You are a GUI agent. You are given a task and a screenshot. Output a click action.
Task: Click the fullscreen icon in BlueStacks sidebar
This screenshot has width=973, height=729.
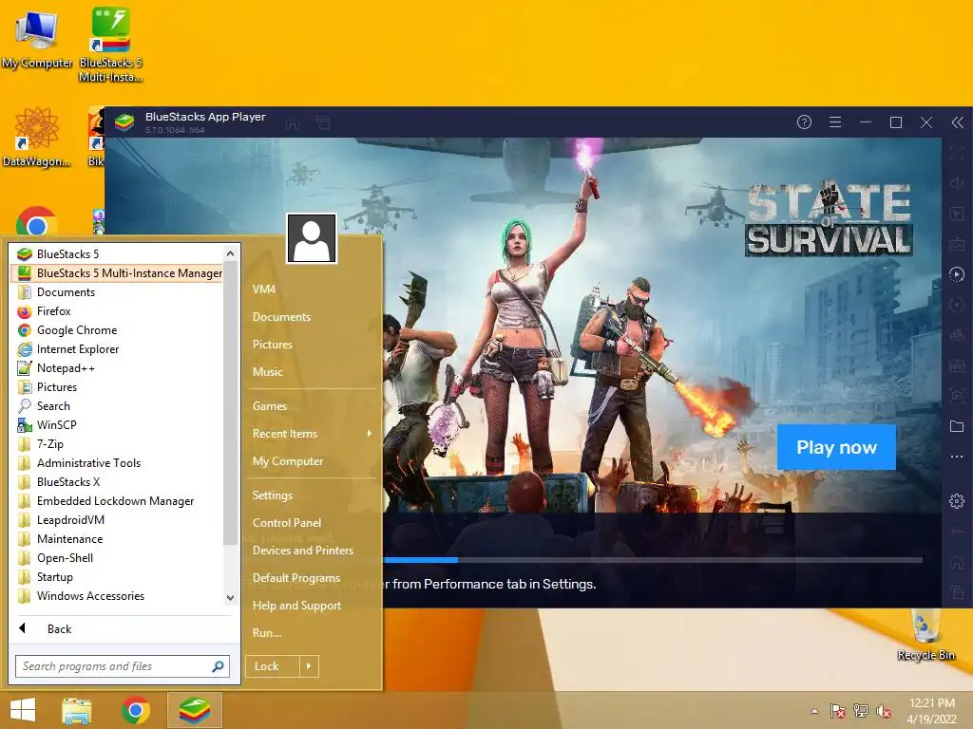pyautogui.click(x=957, y=153)
